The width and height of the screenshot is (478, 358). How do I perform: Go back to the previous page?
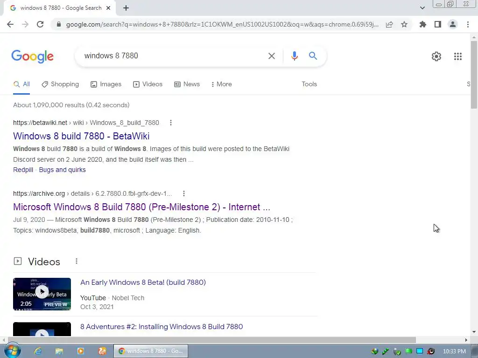click(10, 24)
